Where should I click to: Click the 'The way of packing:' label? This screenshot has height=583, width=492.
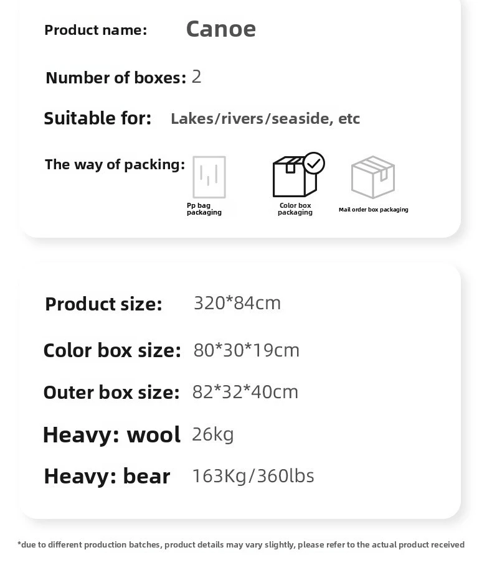point(115,165)
